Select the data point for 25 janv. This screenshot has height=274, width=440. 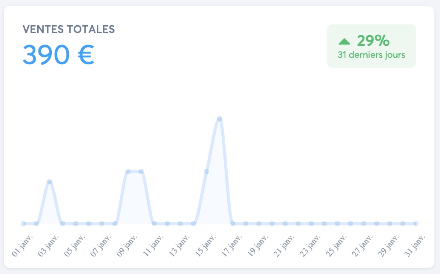(337, 223)
